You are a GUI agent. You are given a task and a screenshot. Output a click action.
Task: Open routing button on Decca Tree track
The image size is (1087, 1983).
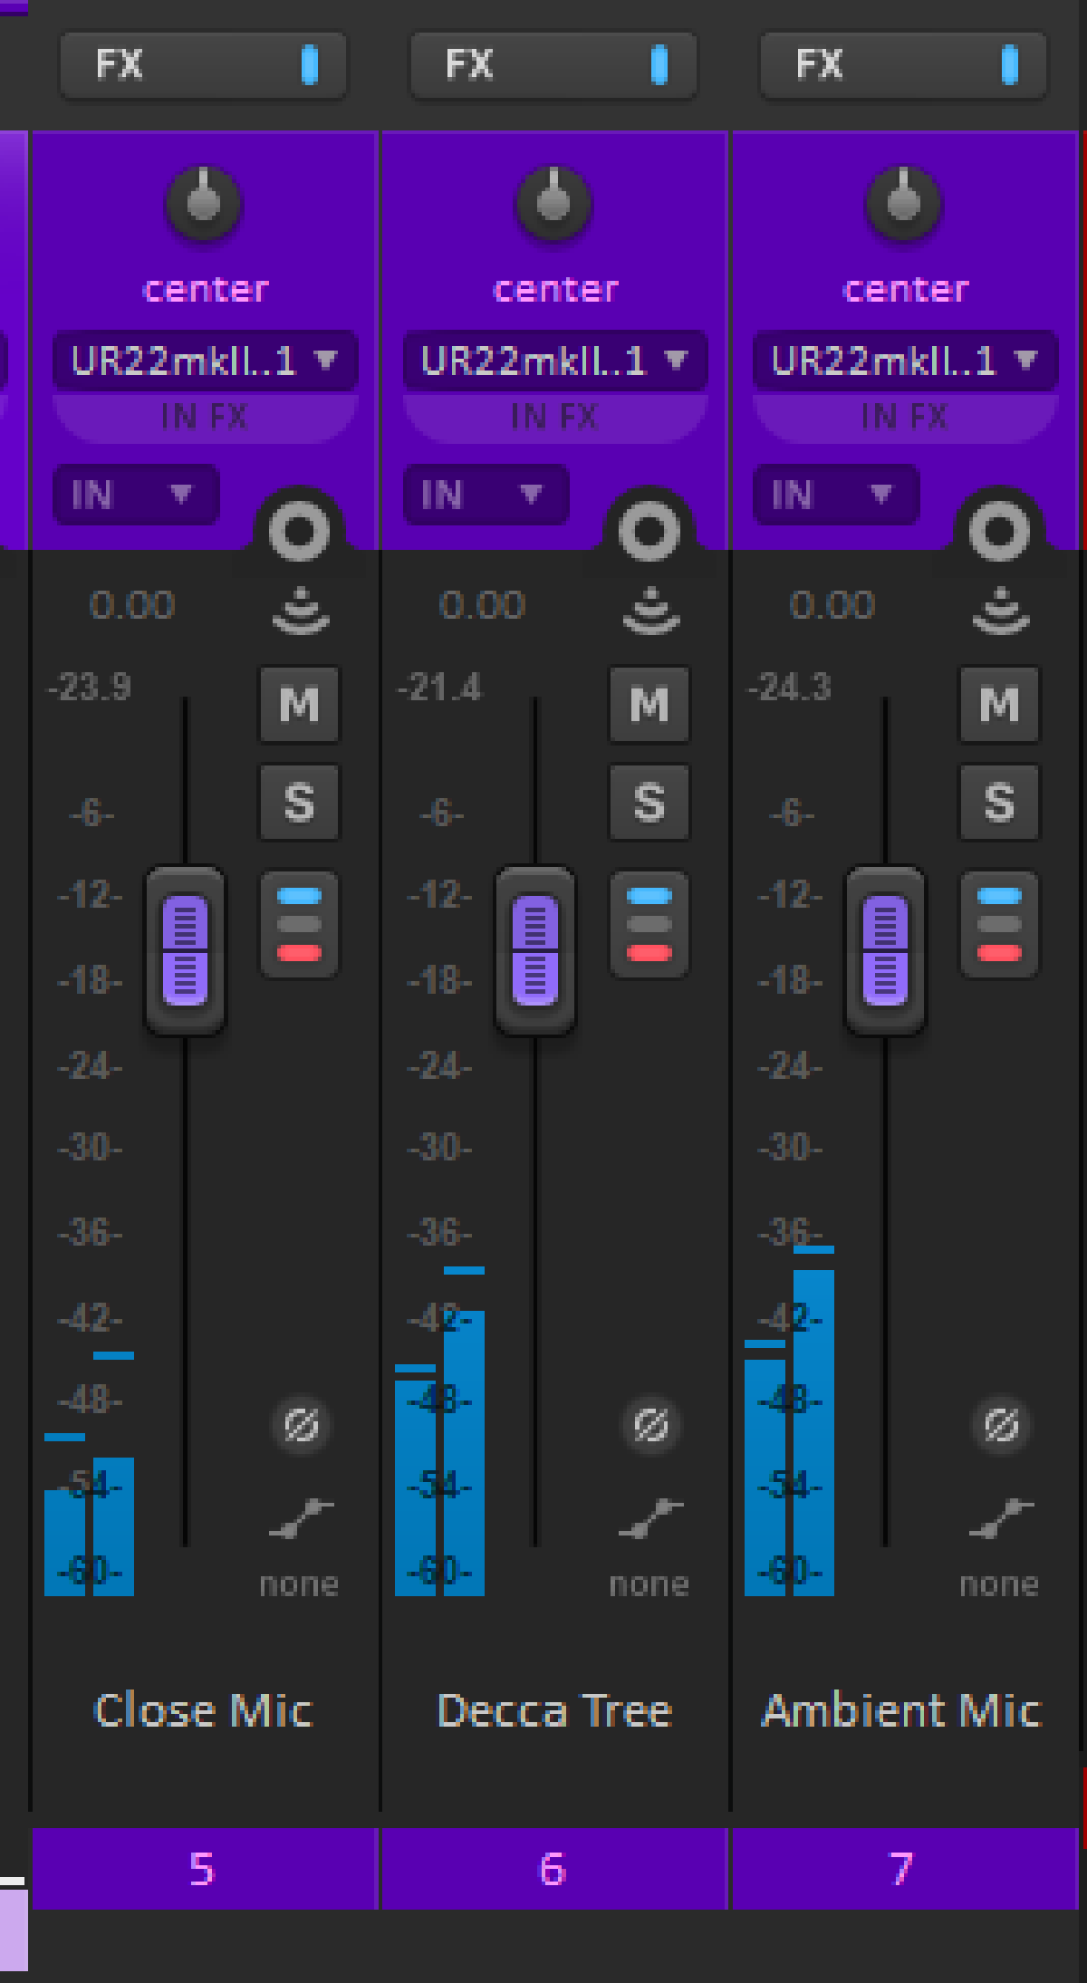(x=649, y=924)
